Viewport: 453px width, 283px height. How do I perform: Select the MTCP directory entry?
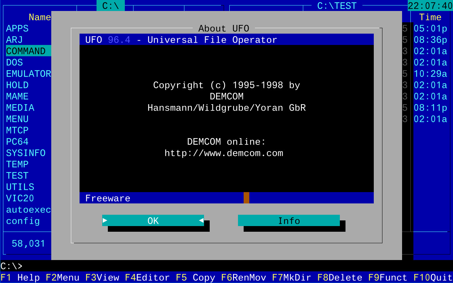click(x=17, y=130)
